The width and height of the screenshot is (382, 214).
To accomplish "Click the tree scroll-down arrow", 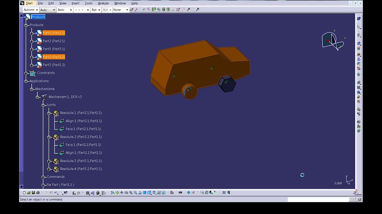I will click(21, 187).
